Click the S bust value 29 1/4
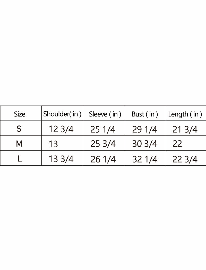 [144, 129]
